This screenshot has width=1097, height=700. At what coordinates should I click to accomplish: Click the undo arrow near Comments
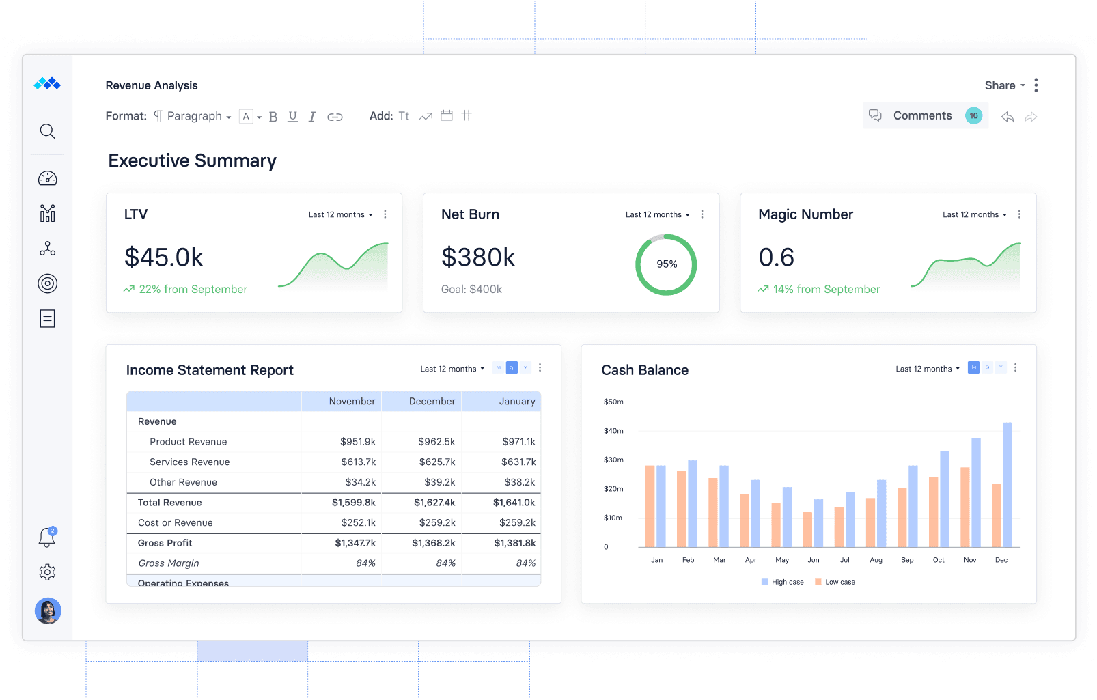click(1007, 116)
